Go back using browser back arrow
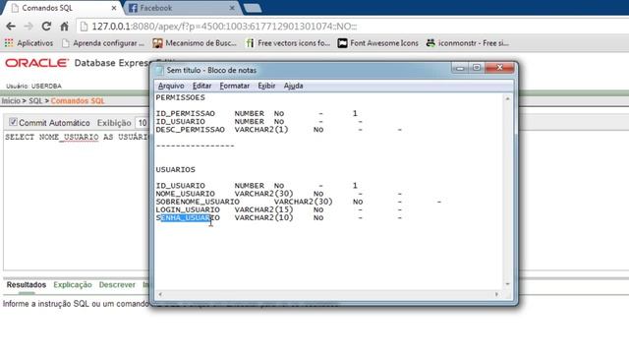The image size is (629, 354). point(11,27)
